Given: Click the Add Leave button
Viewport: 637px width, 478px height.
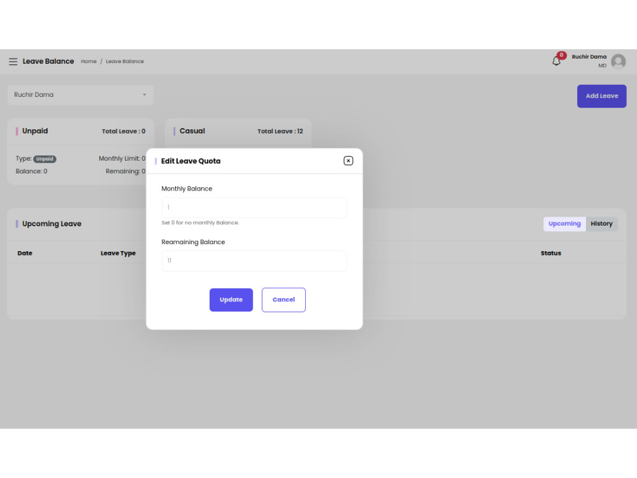Looking at the screenshot, I should click(x=601, y=96).
